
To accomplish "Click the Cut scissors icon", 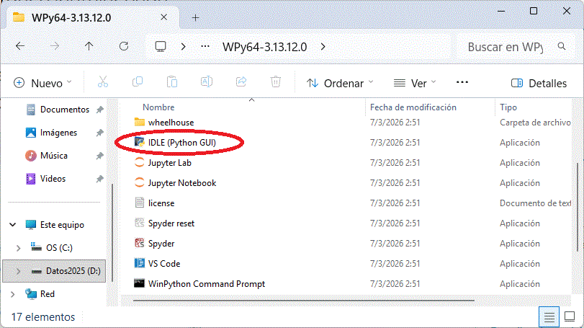I will point(103,82).
